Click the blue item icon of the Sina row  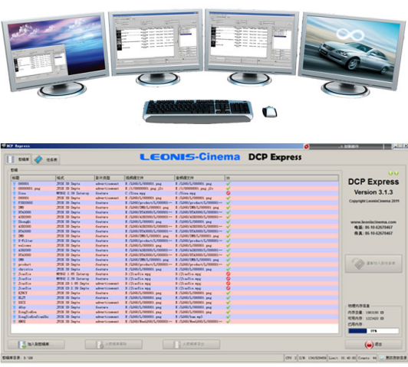(x=15, y=193)
